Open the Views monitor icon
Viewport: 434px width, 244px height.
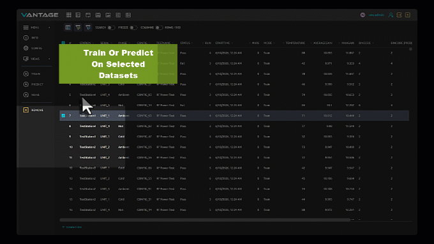pos(26,59)
